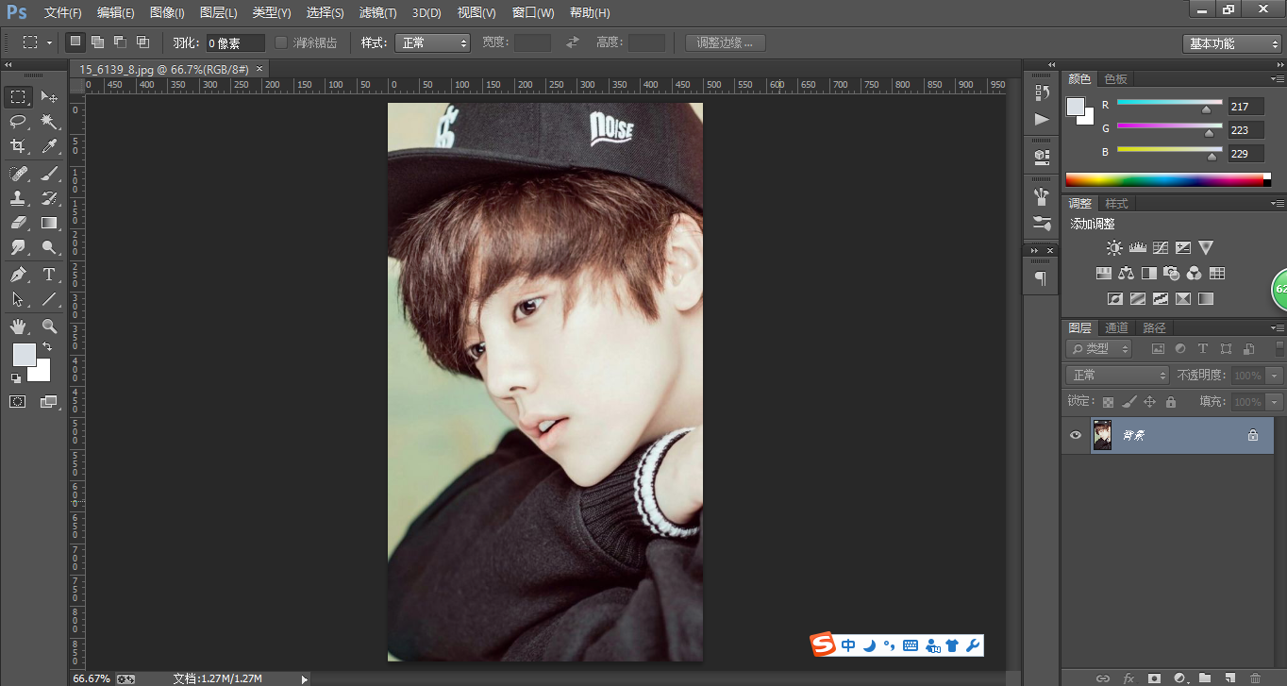Select the Line tool
Screen dimensions: 1287x686
(49, 299)
